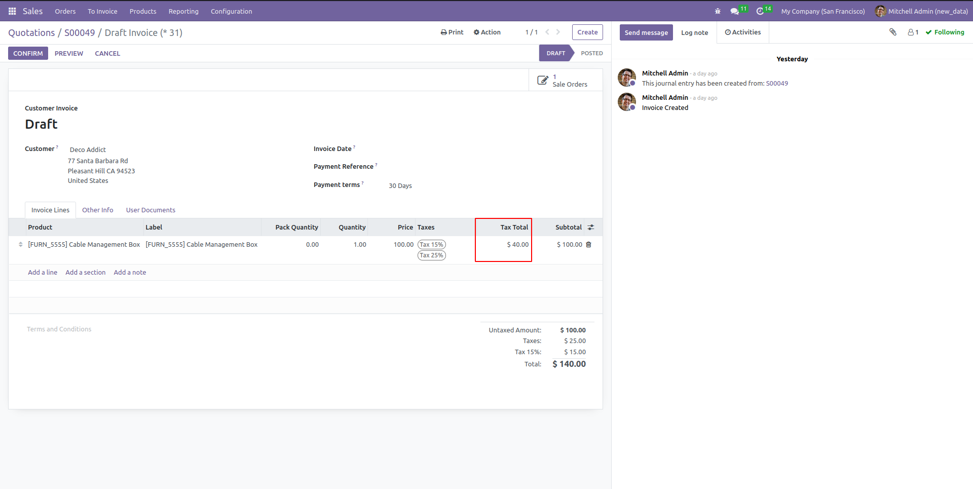Screen dimensions: 973x489
Task: Open activities clock icon with 14 badge
Action: (x=764, y=11)
